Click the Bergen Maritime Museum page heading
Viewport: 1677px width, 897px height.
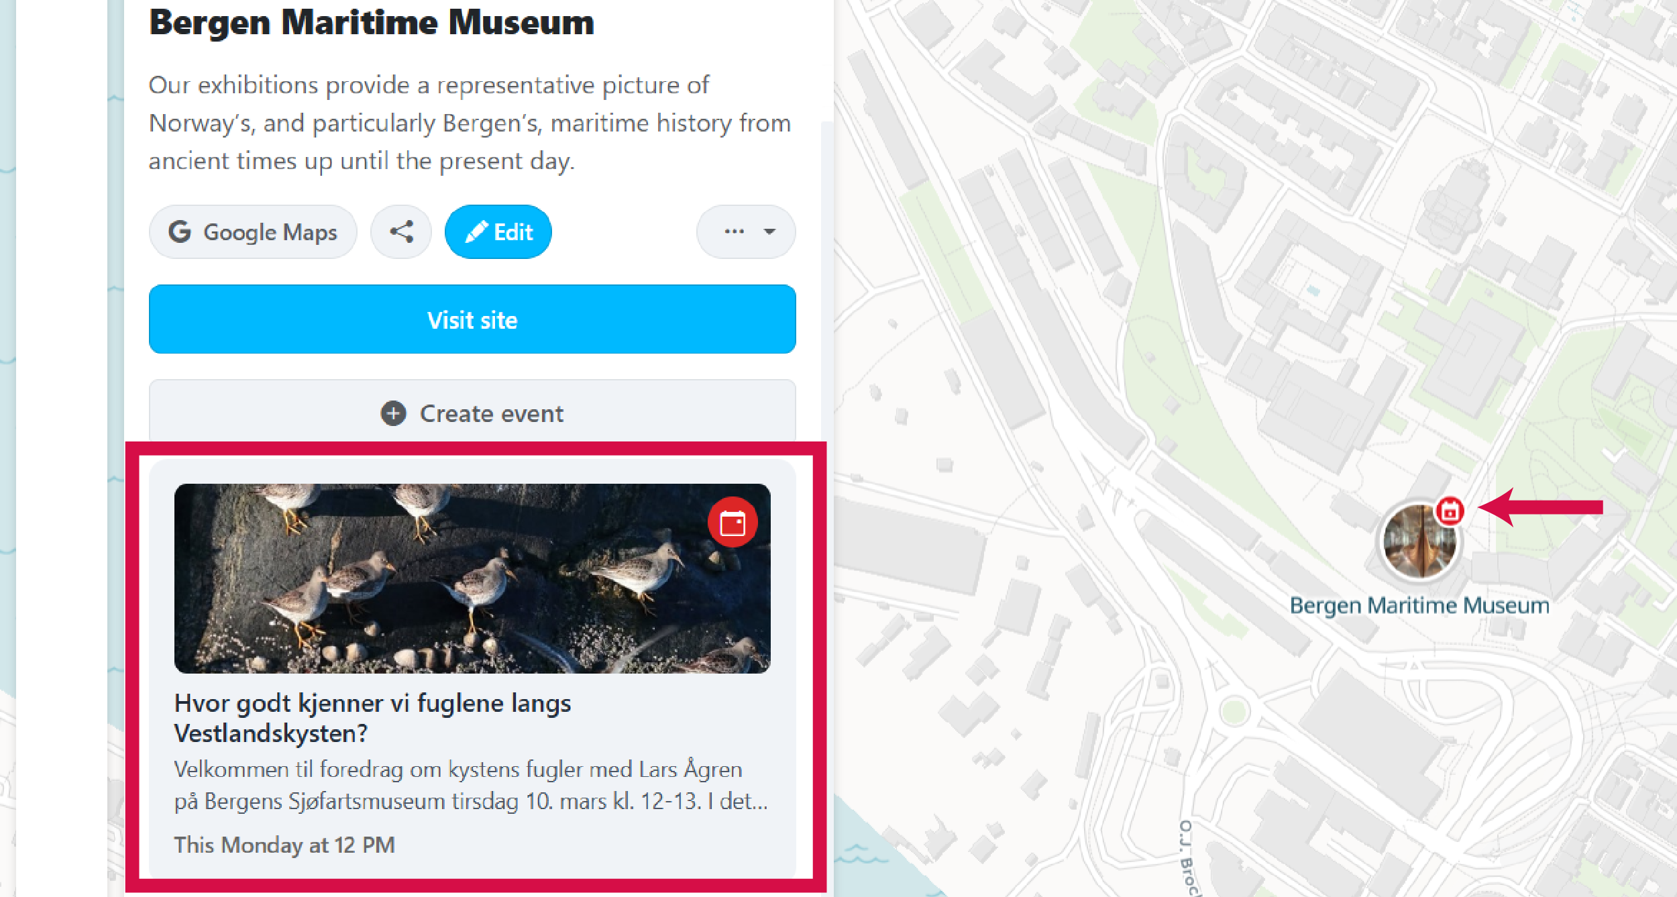[371, 21]
